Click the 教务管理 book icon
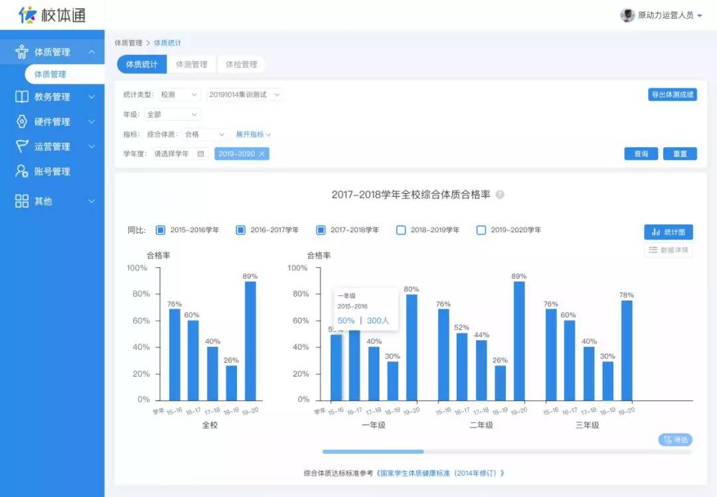717x497 pixels. (x=21, y=96)
